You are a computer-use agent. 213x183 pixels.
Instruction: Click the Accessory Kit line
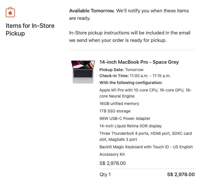point(112,154)
